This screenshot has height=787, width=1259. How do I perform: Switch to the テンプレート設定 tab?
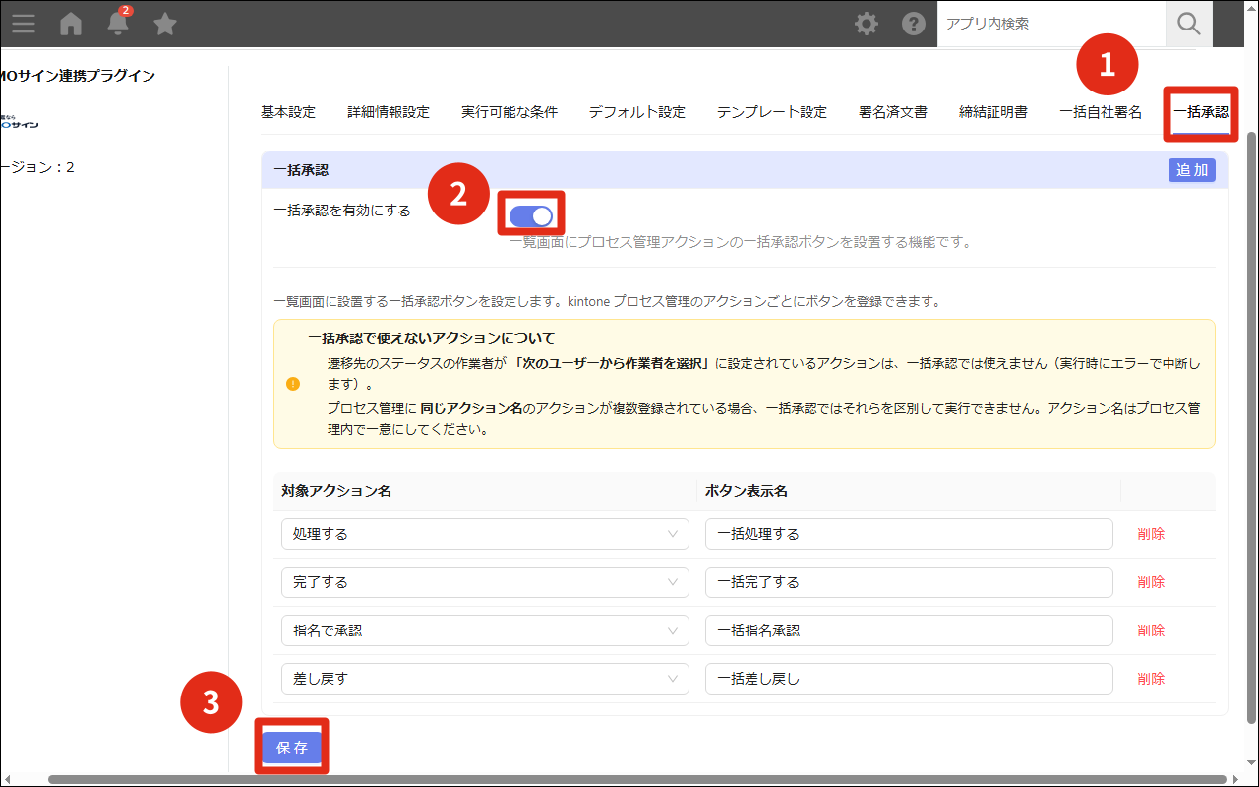pyautogui.click(x=772, y=112)
